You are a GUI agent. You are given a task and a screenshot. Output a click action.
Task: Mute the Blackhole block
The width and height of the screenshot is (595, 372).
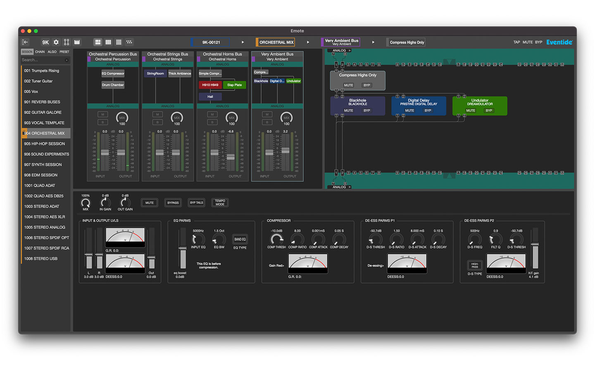point(349,110)
